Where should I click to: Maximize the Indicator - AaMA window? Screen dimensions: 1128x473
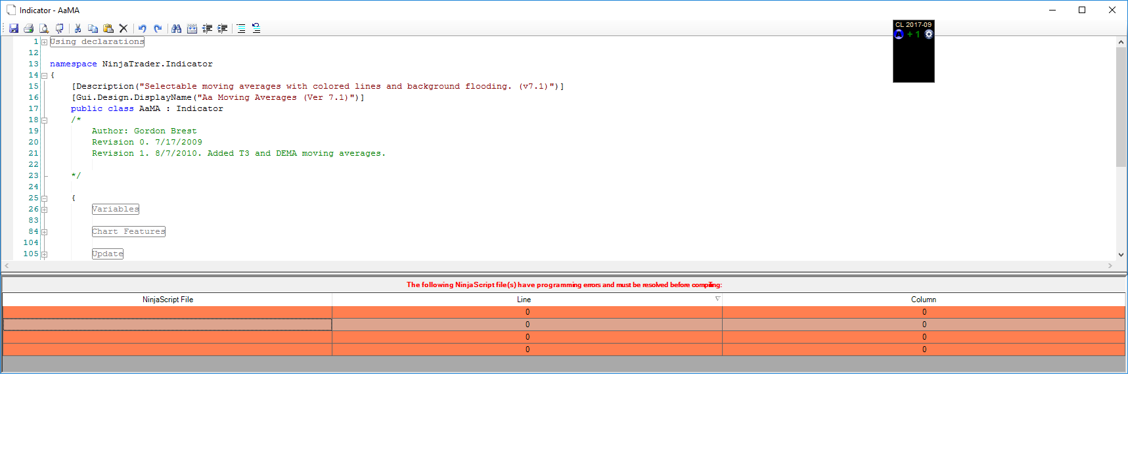[x=1082, y=10]
